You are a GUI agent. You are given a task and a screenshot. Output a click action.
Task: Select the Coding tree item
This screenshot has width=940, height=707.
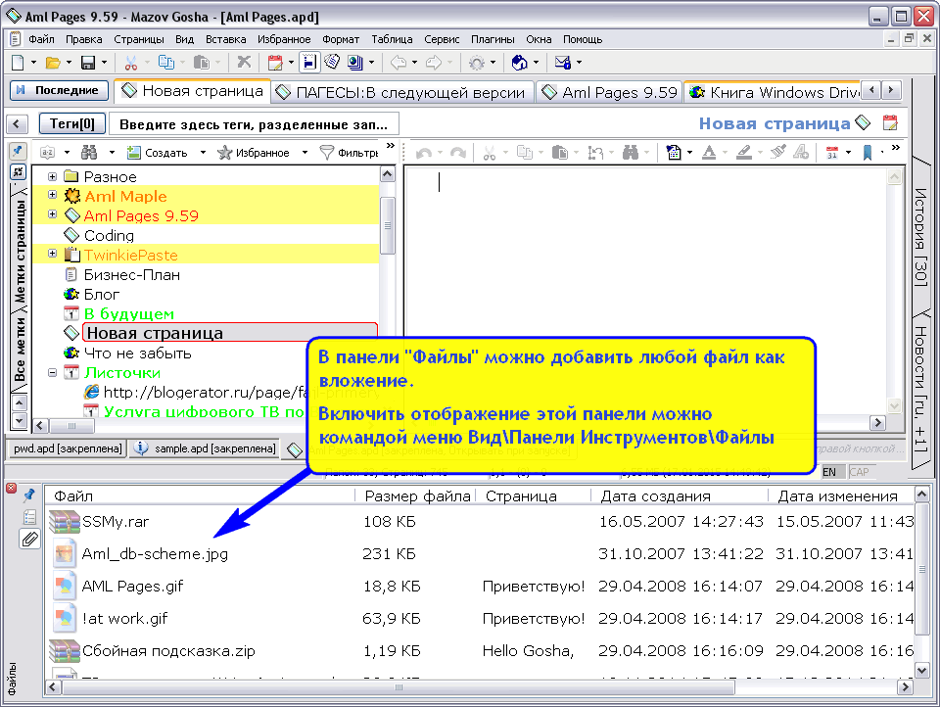coord(109,235)
